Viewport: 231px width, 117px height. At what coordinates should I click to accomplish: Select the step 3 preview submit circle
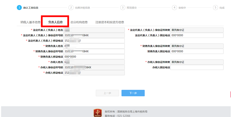(123, 7)
